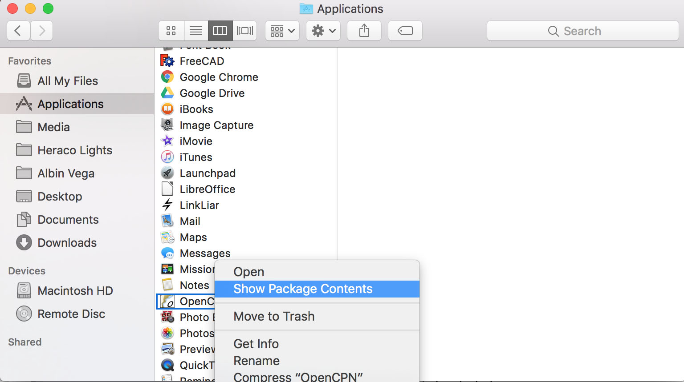The width and height of the screenshot is (684, 382).
Task: Click the Google Drive triangle icon
Action: 167,93
